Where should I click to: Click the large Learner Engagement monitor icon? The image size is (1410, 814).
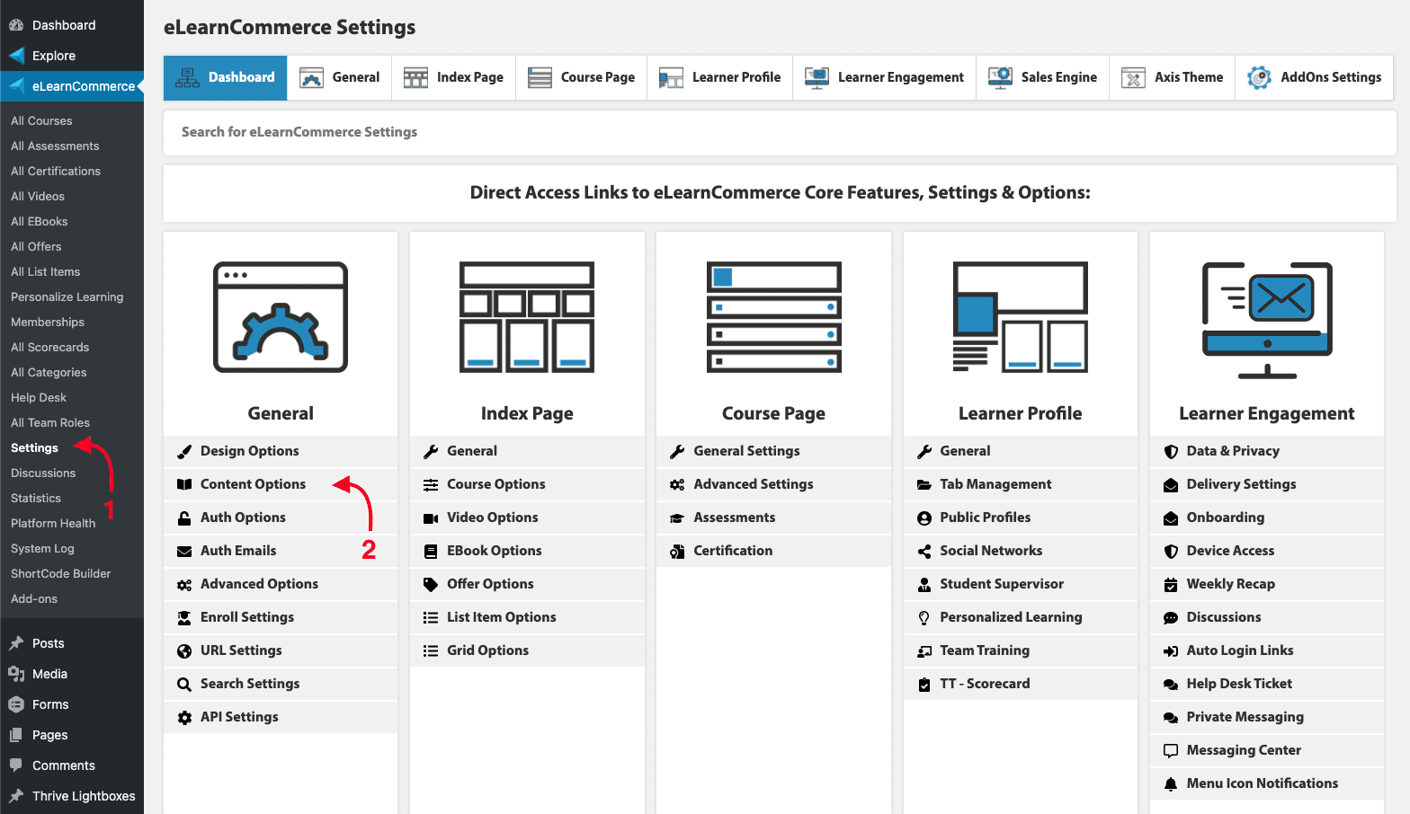click(1267, 320)
